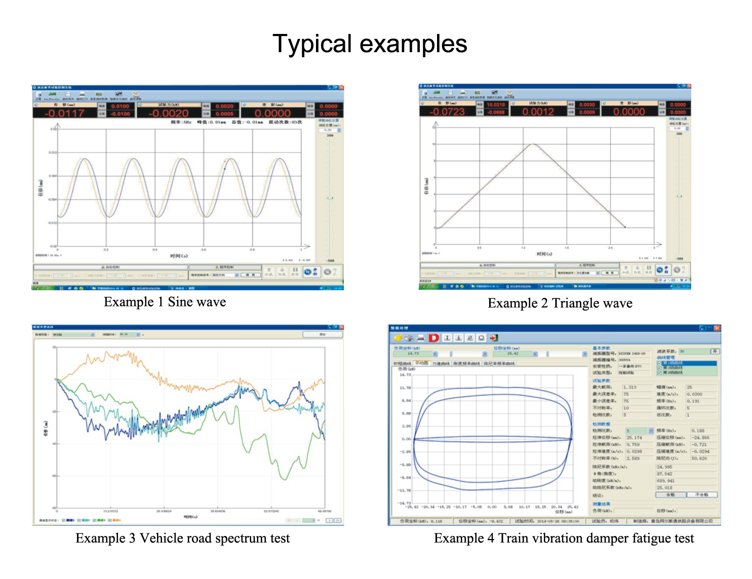Toggle the first curve checkbox in curve management list
752x579 pixels.
click(659, 363)
